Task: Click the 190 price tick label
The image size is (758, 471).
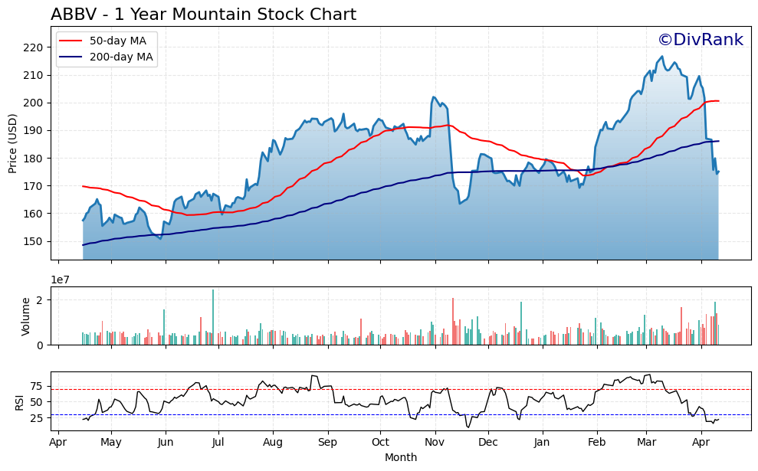Action: [x=34, y=131]
